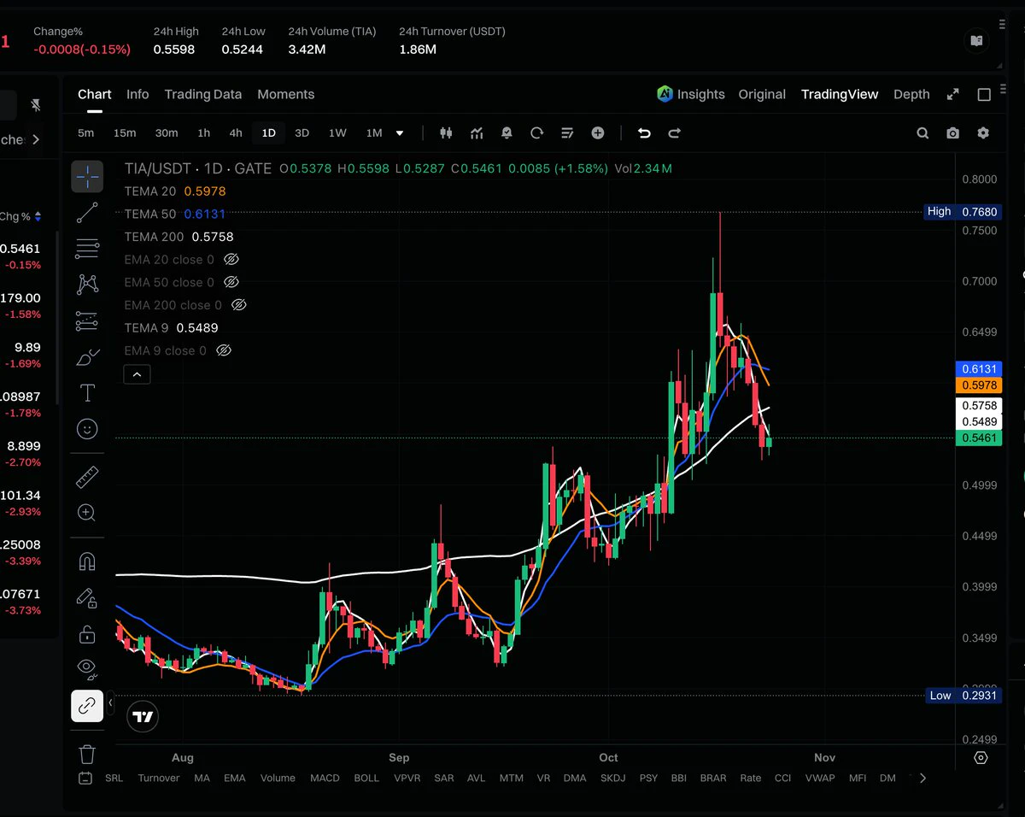This screenshot has height=817, width=1025.
Task: Open candlestick chart style selector
Action: coord(446,133)
